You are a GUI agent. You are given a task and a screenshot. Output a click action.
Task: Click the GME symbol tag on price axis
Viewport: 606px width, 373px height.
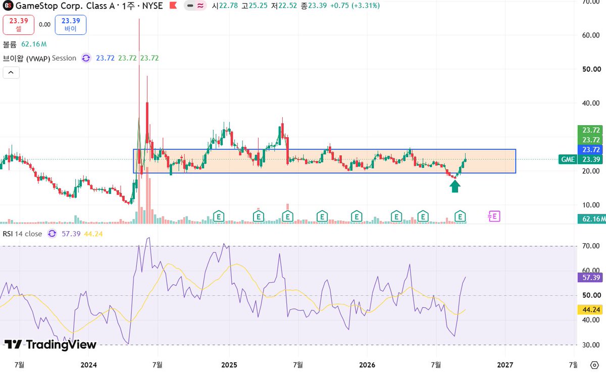[x=568, y=159]
